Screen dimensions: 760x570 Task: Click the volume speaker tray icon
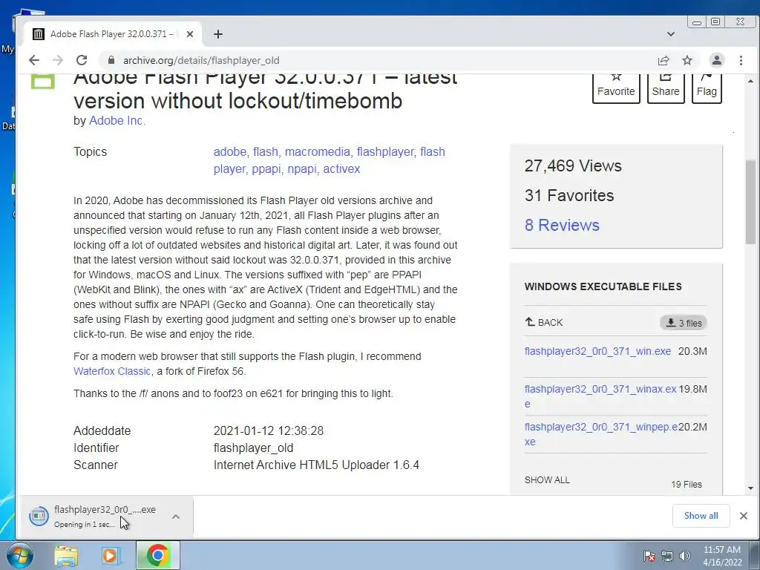(x=684, y=556)
